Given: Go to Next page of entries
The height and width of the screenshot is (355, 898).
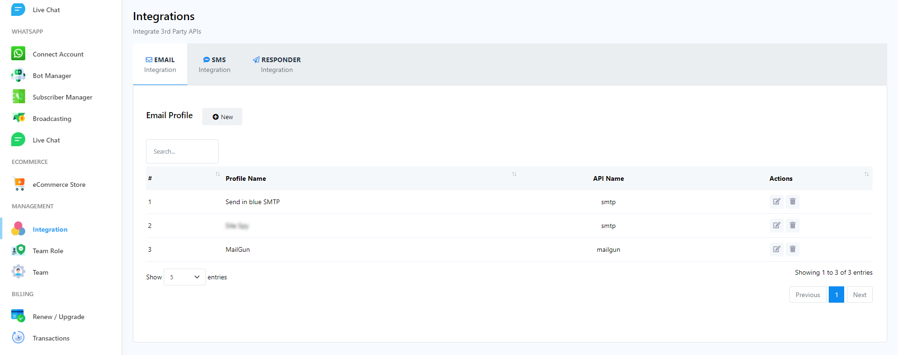Looking at the screenshot, I should tap(859, 295).
